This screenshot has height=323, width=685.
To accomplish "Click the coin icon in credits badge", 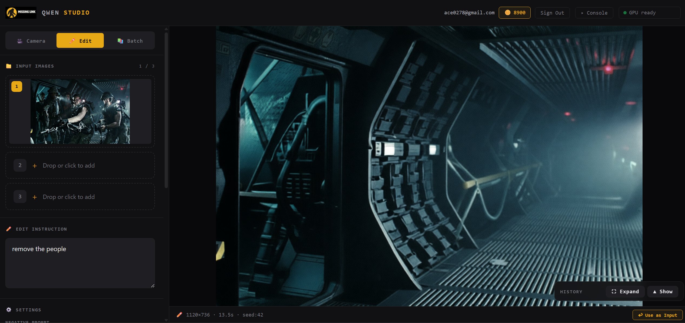I will pos(508,13).
